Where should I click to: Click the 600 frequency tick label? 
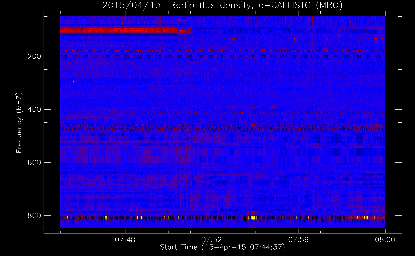(x=34, y=163)
